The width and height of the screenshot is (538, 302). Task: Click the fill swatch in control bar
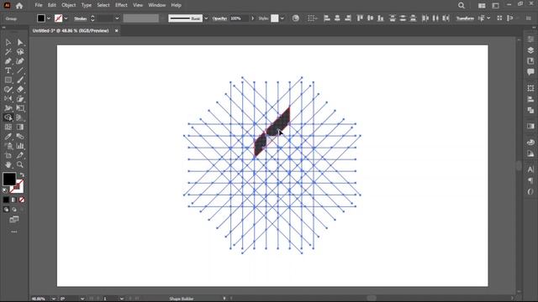41,18
